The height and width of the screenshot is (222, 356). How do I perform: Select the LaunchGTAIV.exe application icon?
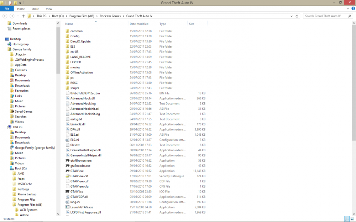68,207
